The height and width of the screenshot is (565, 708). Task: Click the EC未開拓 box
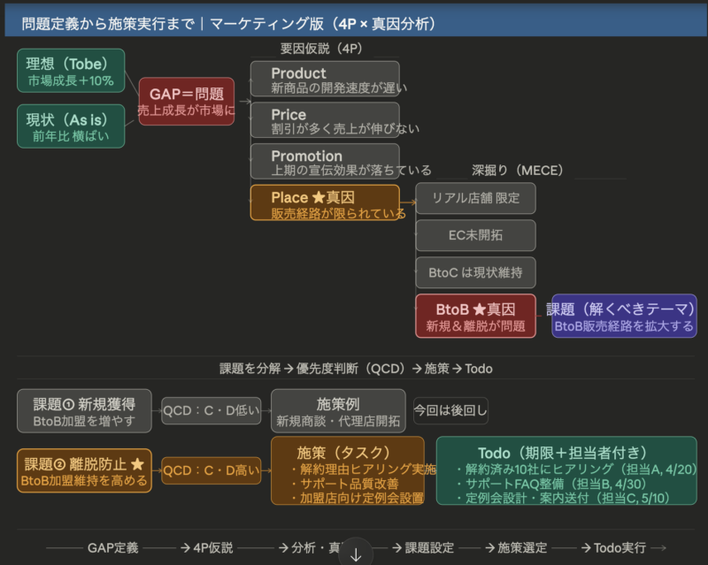pos(475,235)
